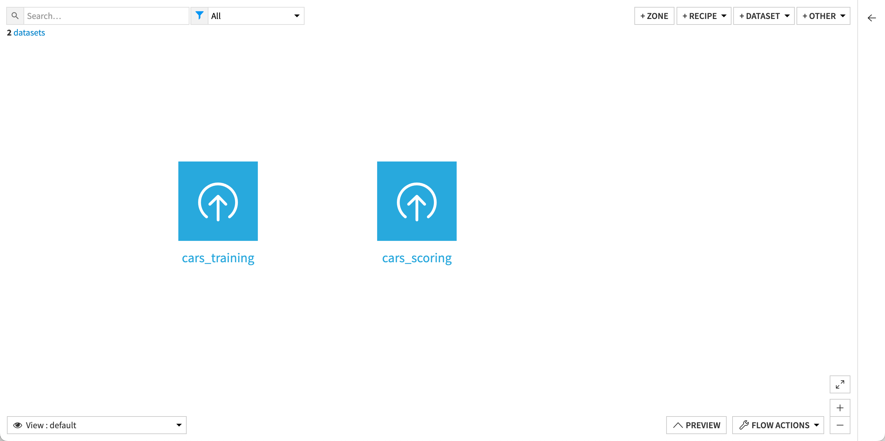Click the fullscreen expand icon
This screenshot has width=885, height=441.
click(x=840, y=384)
